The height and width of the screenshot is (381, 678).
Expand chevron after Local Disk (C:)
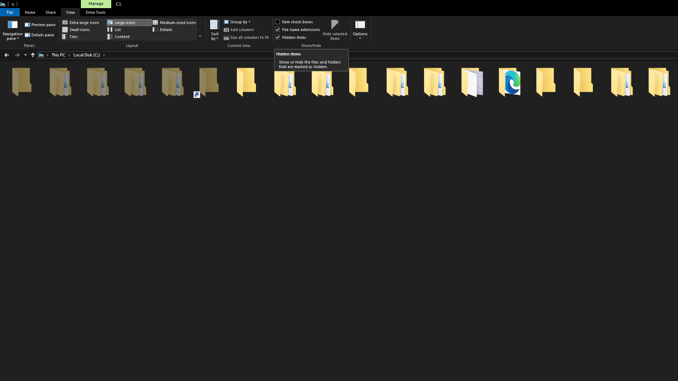pos(104,55)
